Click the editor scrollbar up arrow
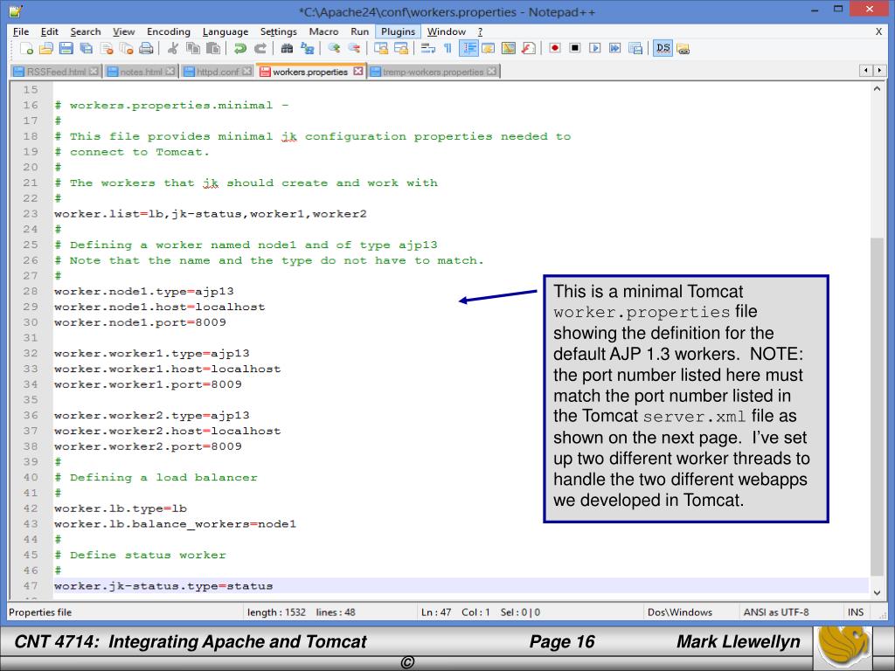 878,89
